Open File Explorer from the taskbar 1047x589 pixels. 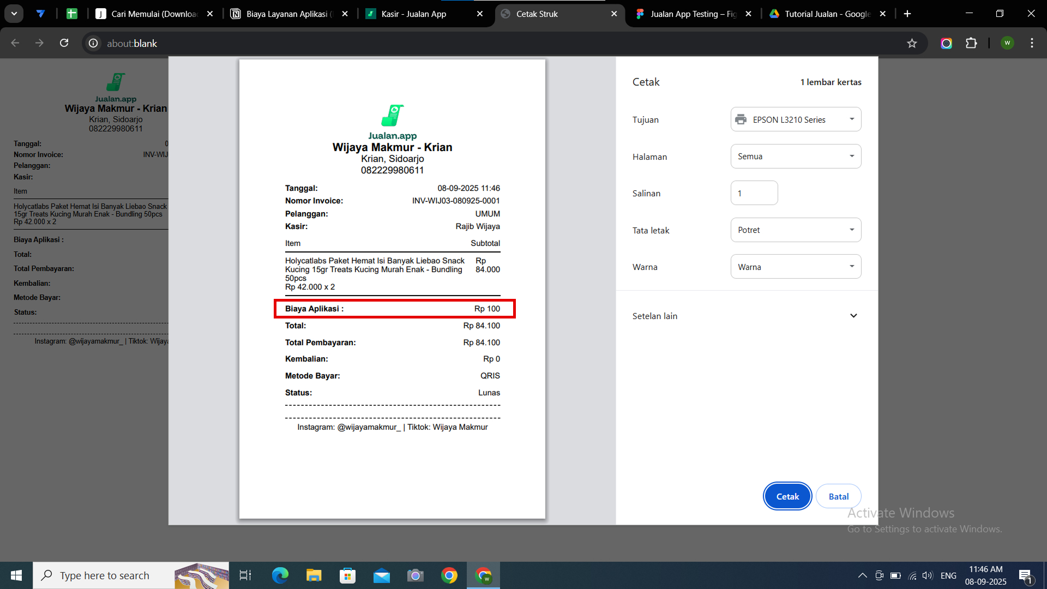click(x=314, y=575)
